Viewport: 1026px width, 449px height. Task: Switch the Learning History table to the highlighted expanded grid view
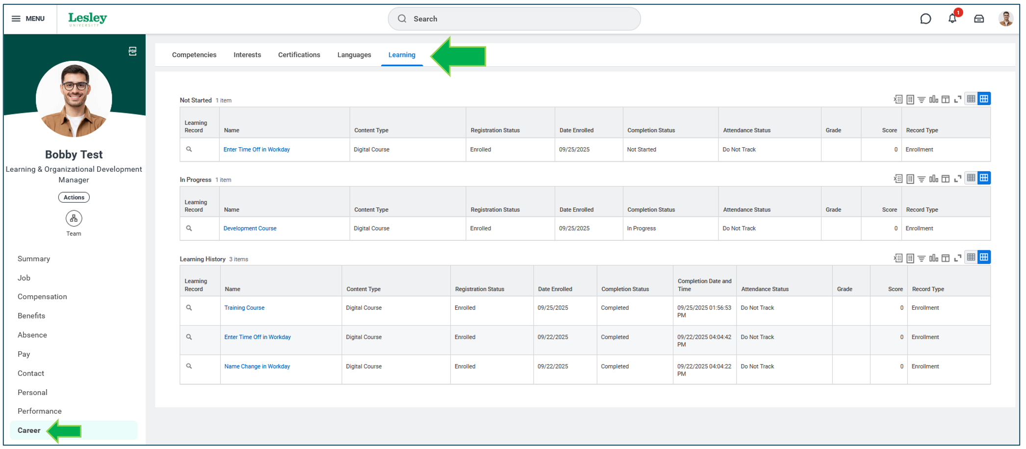984,258
